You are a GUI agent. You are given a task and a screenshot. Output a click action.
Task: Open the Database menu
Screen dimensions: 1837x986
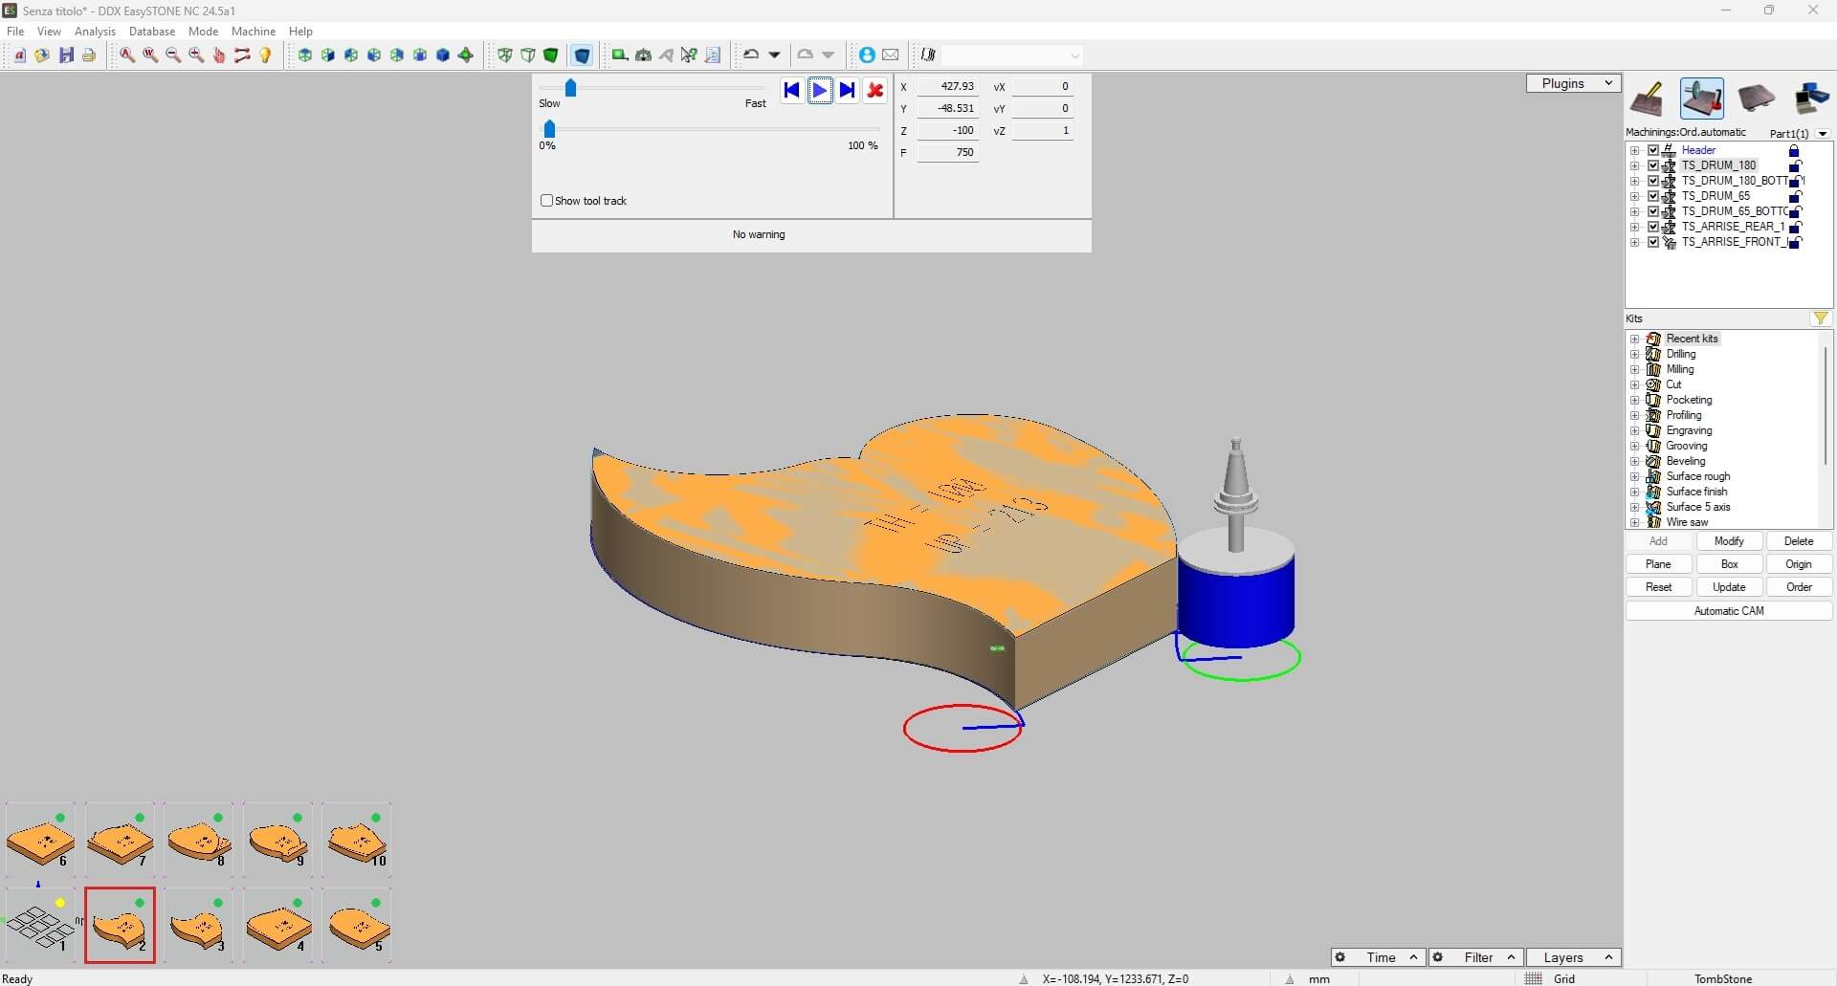[x=152, y=32]
